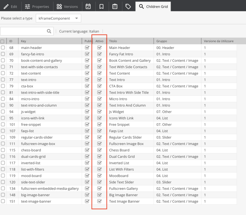Viewport: 246px width, 215px height.
Task: Open the Versions tab
Action: click(x=68, y=6)
